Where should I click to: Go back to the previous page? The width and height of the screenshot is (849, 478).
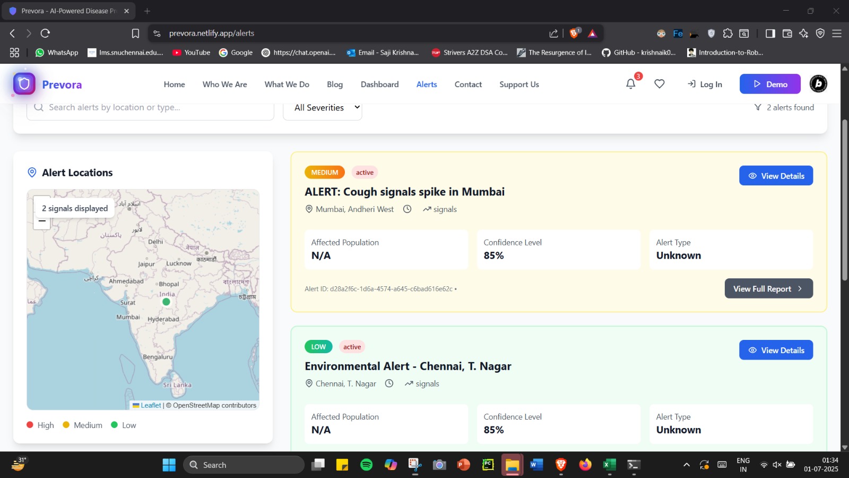[13, 33]
